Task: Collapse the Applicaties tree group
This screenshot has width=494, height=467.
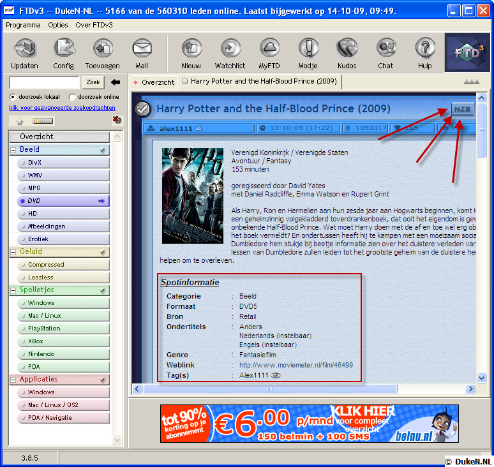Action: click(13, 380)
